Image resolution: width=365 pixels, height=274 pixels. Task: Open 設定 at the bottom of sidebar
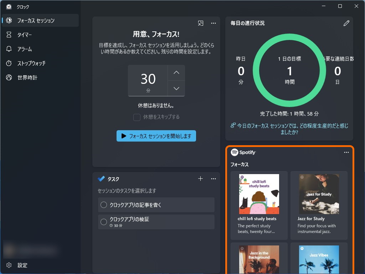click(22, 265)
